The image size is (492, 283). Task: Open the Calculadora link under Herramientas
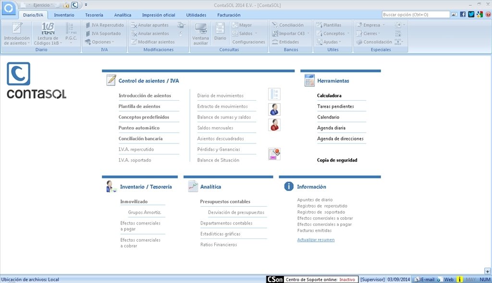(329, 95)
